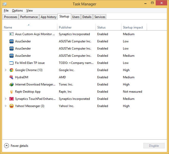The width and height of the screenshot is (169, 154).
Task: Minimize the Task Manager window
Action: [x=145, y=3]
